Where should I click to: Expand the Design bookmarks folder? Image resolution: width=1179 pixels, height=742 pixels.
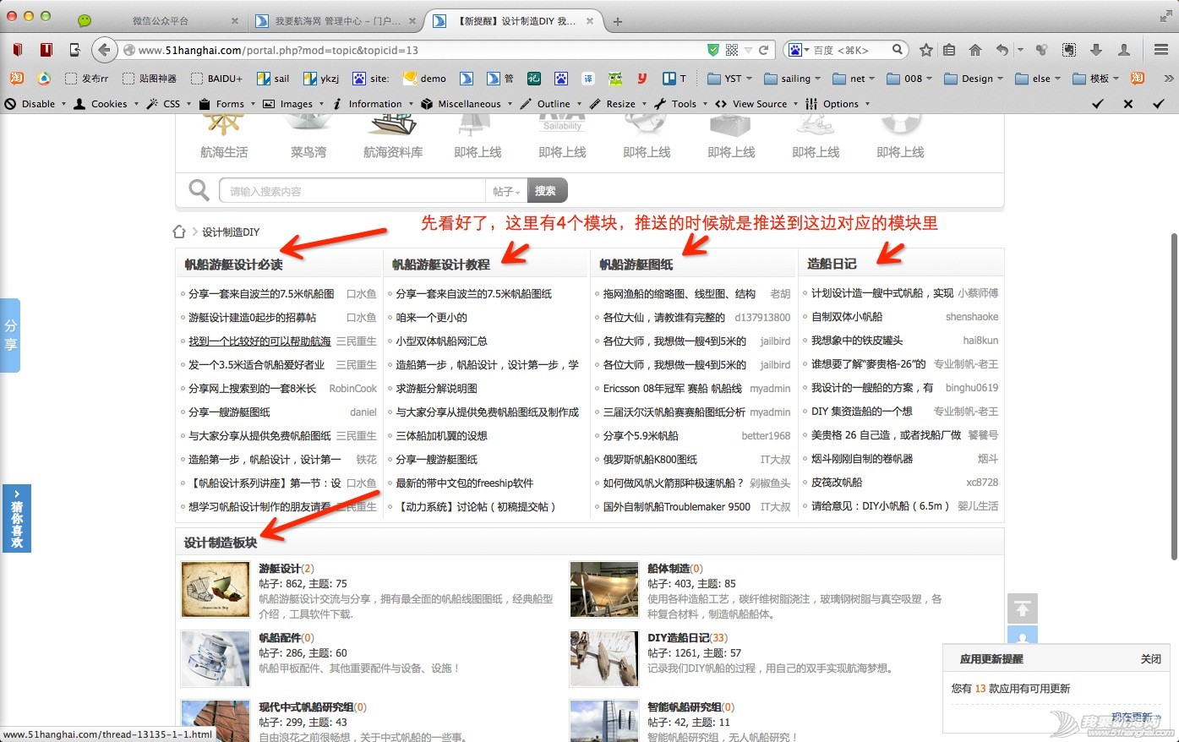pos(972,79)
